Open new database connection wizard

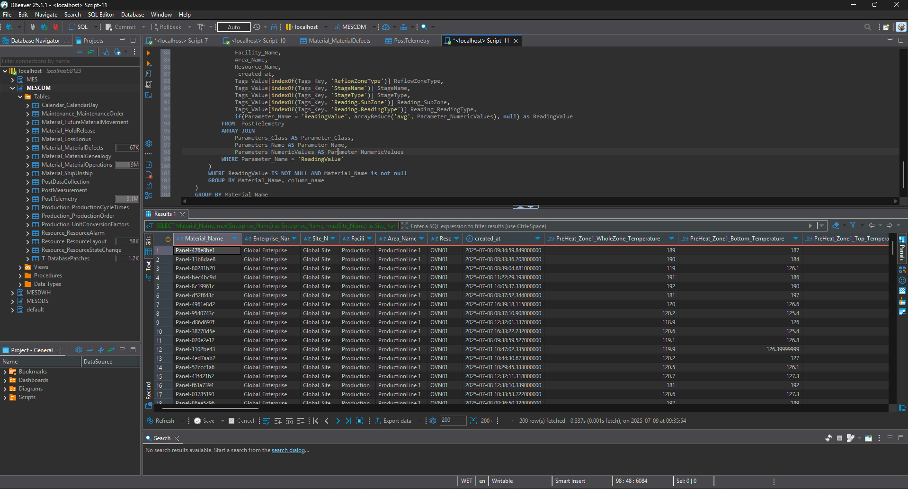pos(9,27)
